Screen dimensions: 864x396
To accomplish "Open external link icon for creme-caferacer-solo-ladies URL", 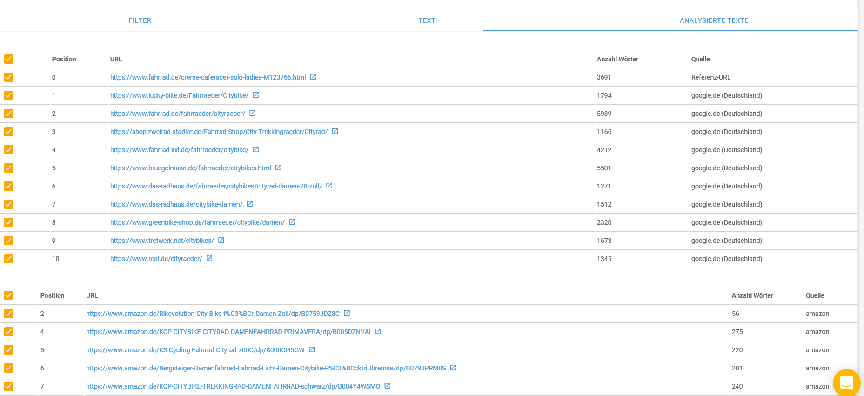I will pyautogui.click(x=313, y=77).
